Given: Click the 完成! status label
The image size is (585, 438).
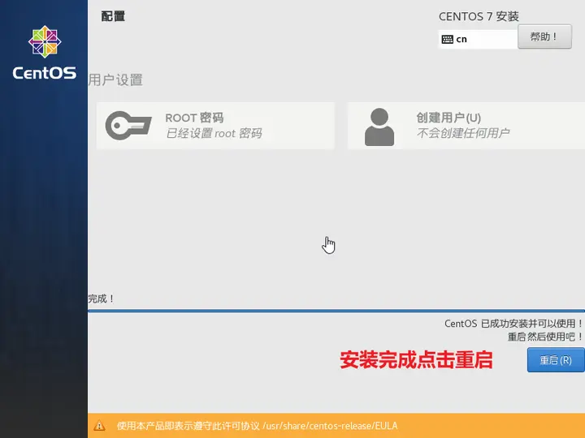Looking at the screenshot, I should coord(101,298).
